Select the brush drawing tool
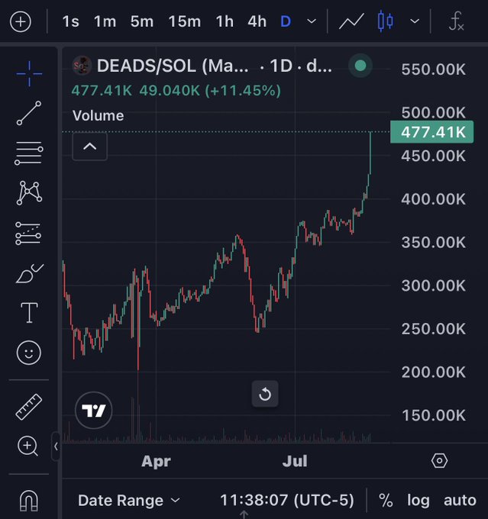 click(30, 274)
